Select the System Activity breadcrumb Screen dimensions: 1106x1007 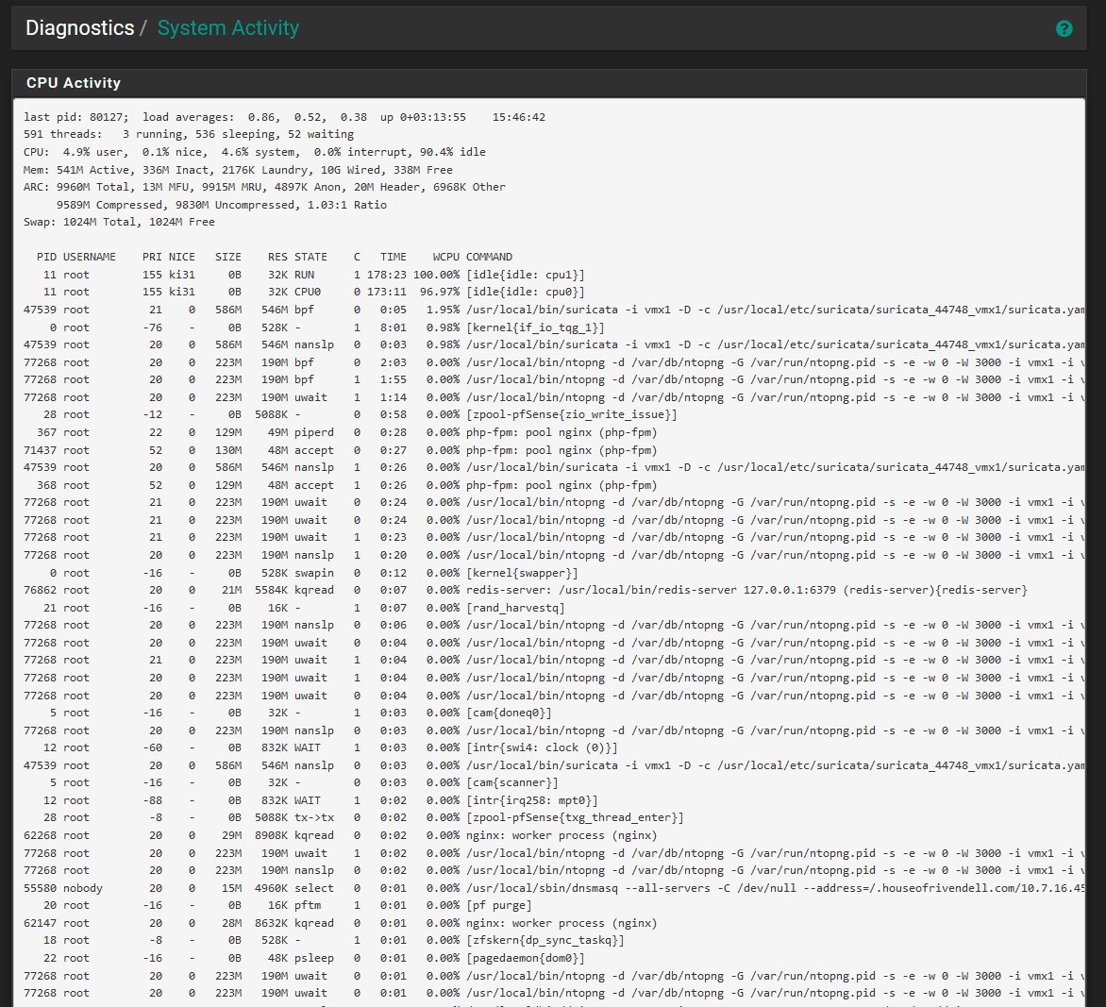[227, 27]
